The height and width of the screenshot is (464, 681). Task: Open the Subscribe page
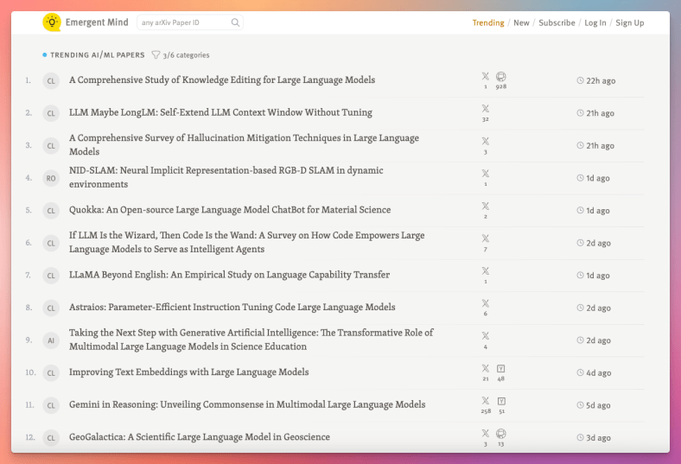point(557,22)
